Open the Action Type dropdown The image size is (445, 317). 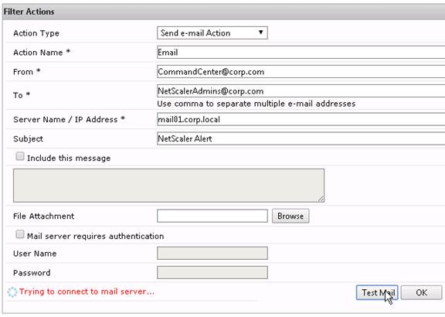click(x=212, y=33)
